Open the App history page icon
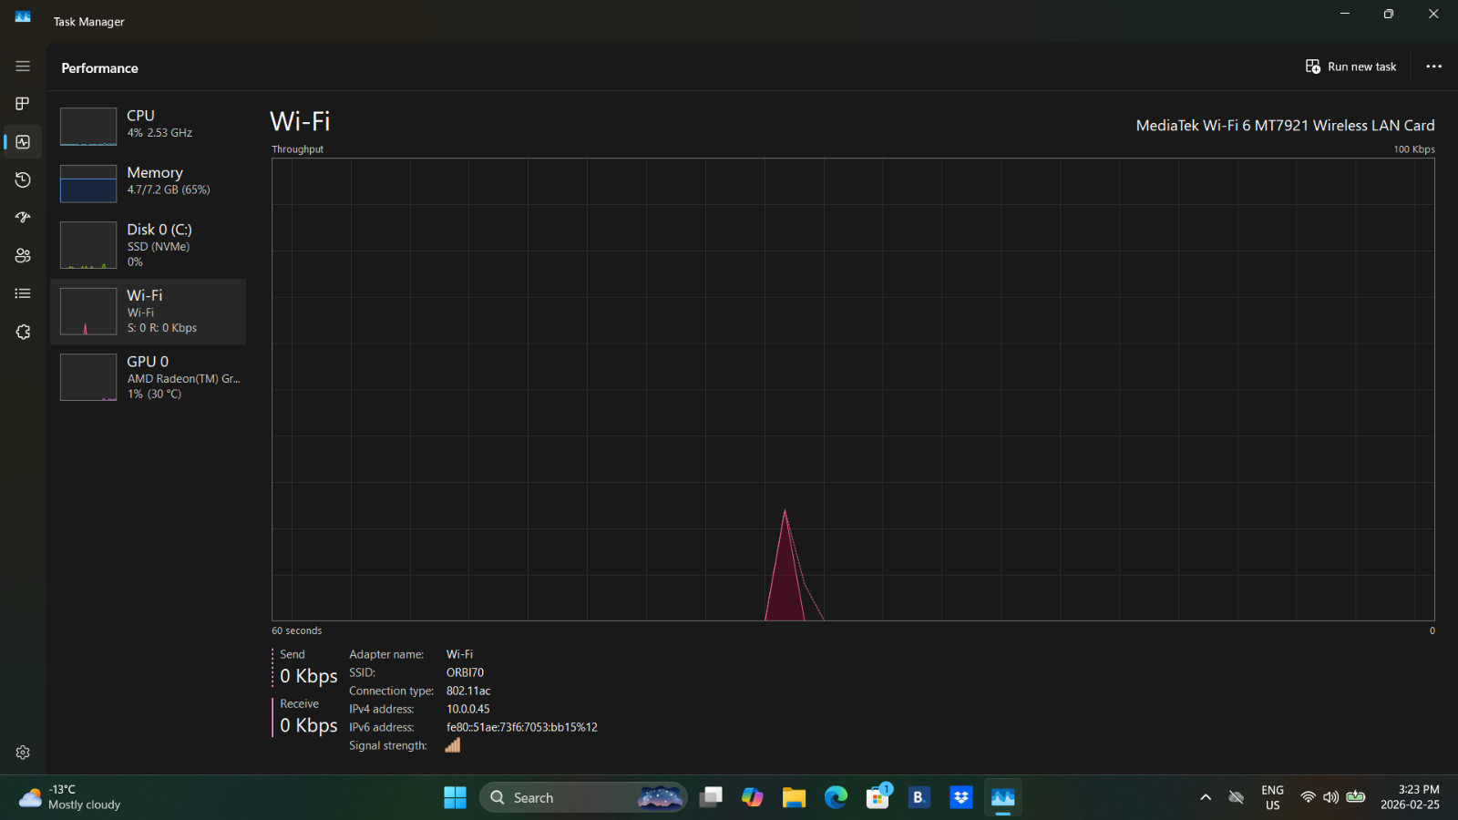 click(23, 180)
